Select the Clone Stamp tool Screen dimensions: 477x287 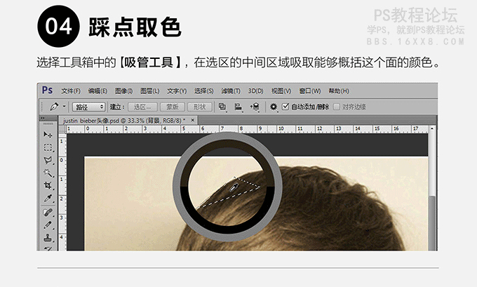click(48, 238)
